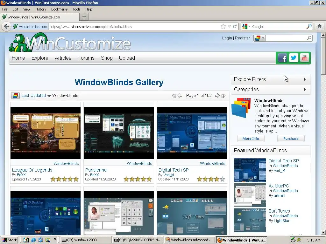Open a new tab with plus button
The image size is (326, 244).
pos(84,17)
